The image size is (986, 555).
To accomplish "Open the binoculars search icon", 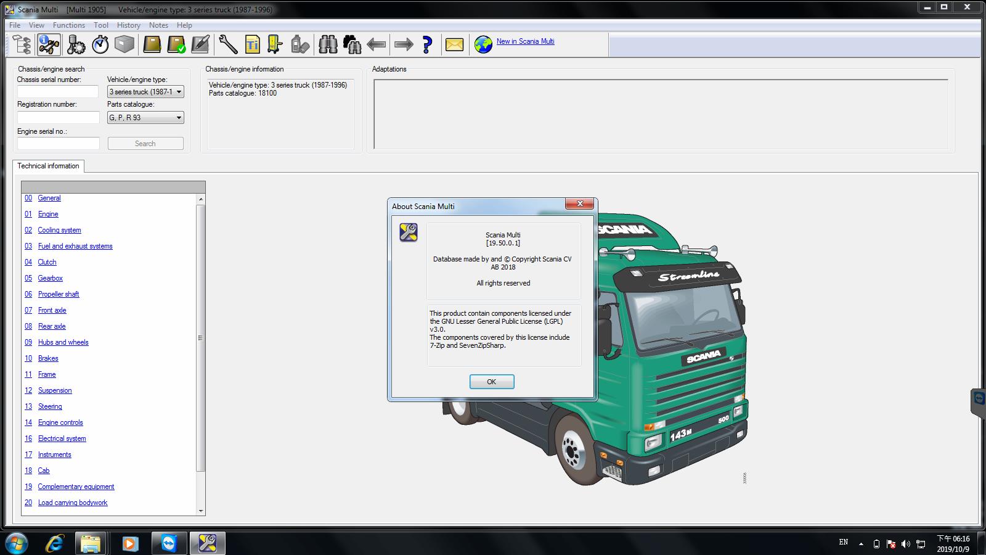I will tap(328, 44).
